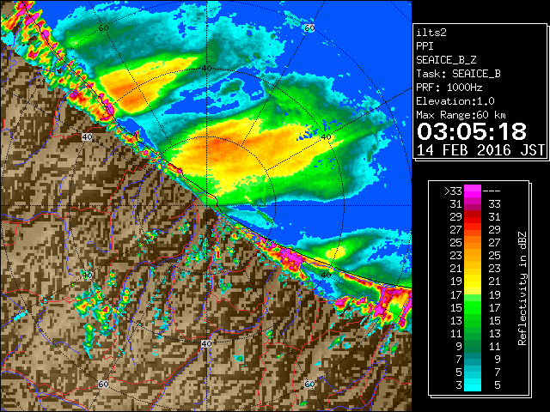The width and height of the screenshot is (550, 412).
Task: Click the ">33" legend label
Action: coord(453,191)
